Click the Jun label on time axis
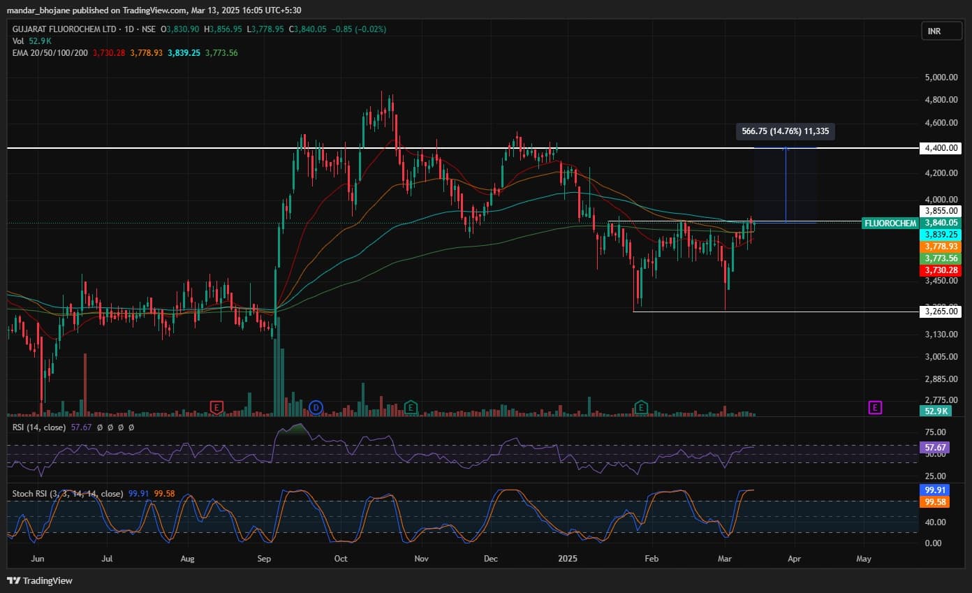Screen dimensions: 972x593 coord(38,559)
